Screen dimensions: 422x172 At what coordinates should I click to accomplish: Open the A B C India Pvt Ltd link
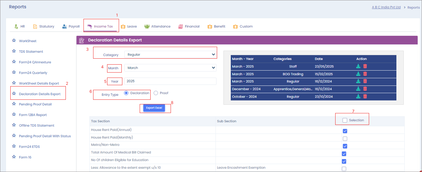pos(386,7)
